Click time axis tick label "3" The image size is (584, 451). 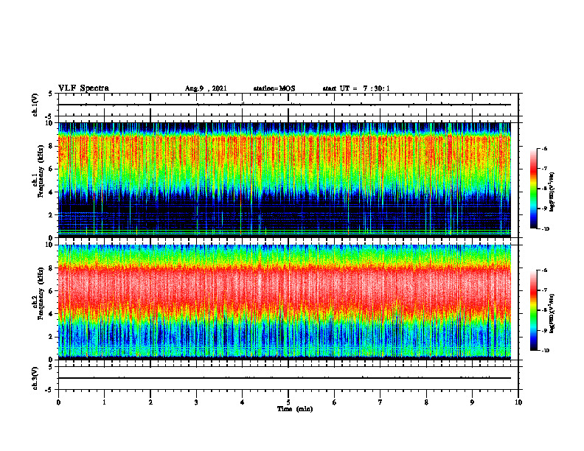pyautogui.click(x=196, y=402)
